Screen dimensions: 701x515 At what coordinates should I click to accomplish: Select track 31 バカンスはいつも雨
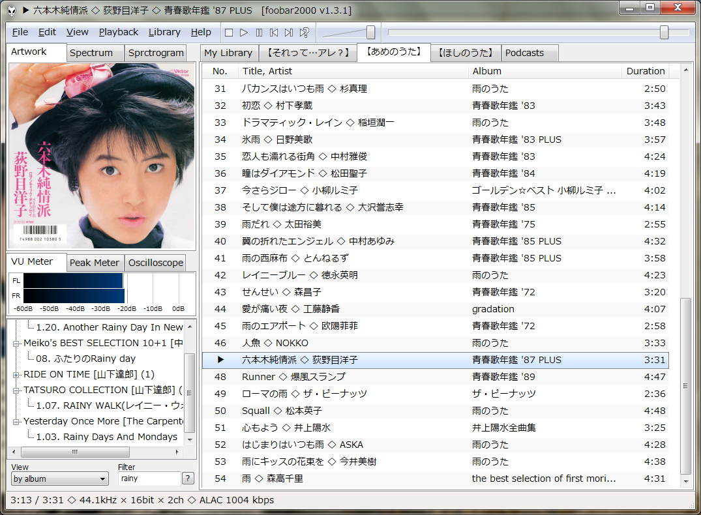click(436, 89)
